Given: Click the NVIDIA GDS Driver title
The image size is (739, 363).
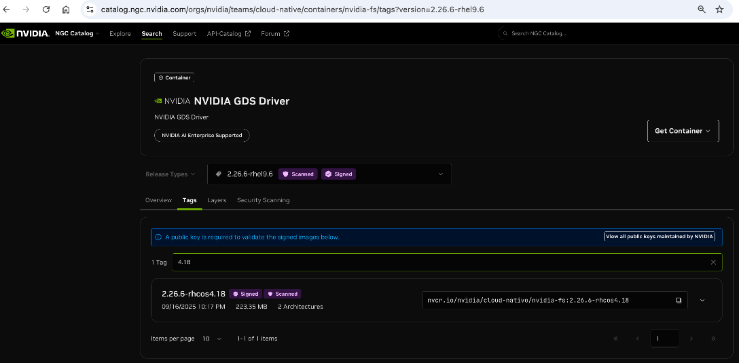Looking at the screenshot, I should [x=241, y=100].
